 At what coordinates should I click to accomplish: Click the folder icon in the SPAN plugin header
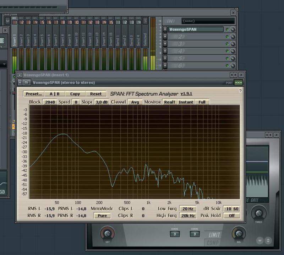(27, 83)
